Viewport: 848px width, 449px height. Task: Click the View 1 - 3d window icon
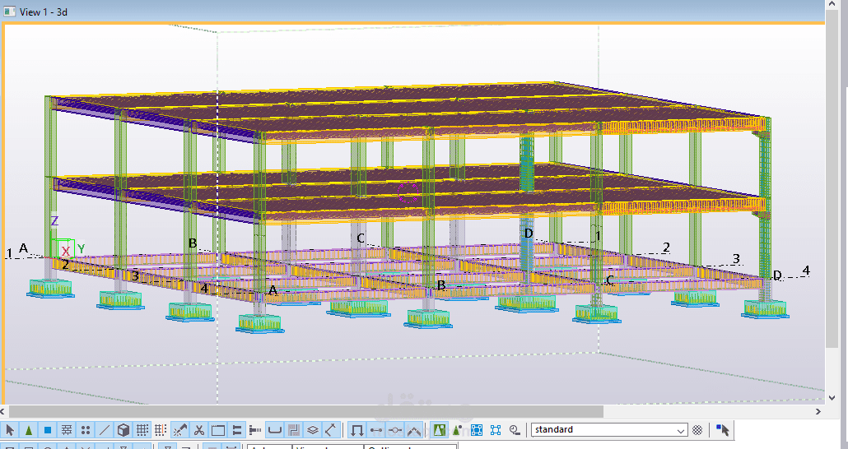point(9,12)
